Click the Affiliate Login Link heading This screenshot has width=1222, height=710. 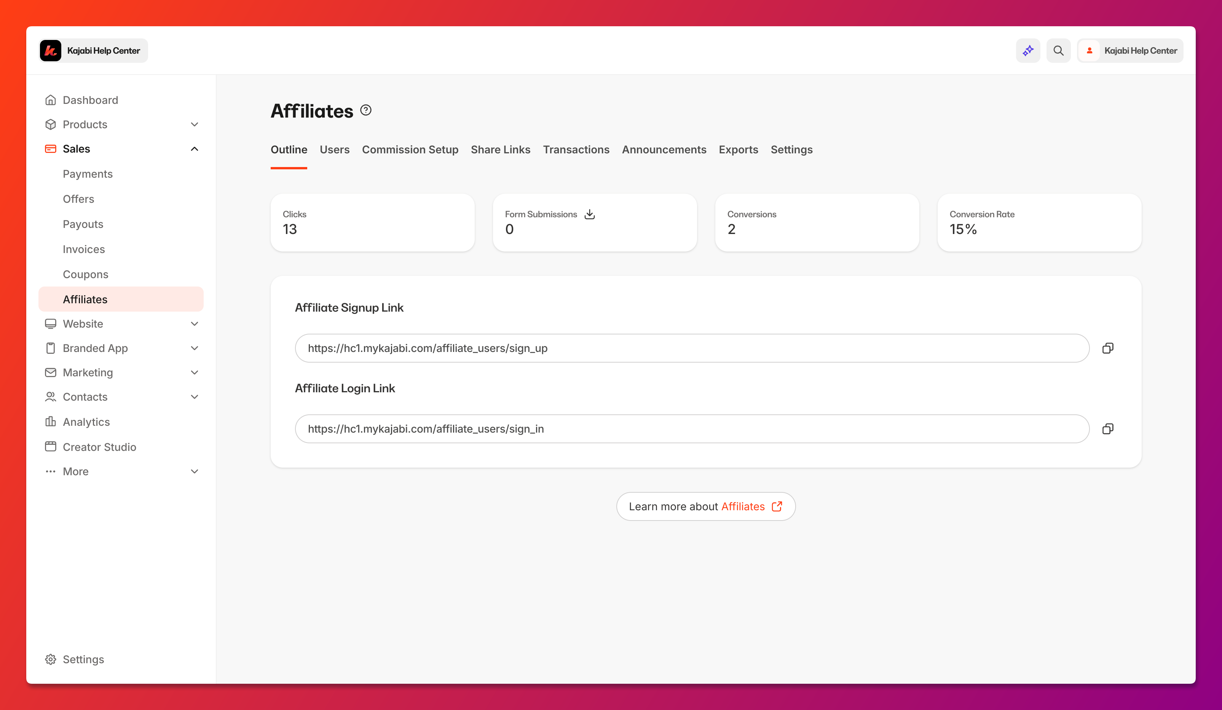pos(345,388)
